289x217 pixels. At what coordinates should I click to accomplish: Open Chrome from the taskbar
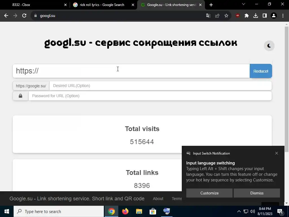(111, 211)
